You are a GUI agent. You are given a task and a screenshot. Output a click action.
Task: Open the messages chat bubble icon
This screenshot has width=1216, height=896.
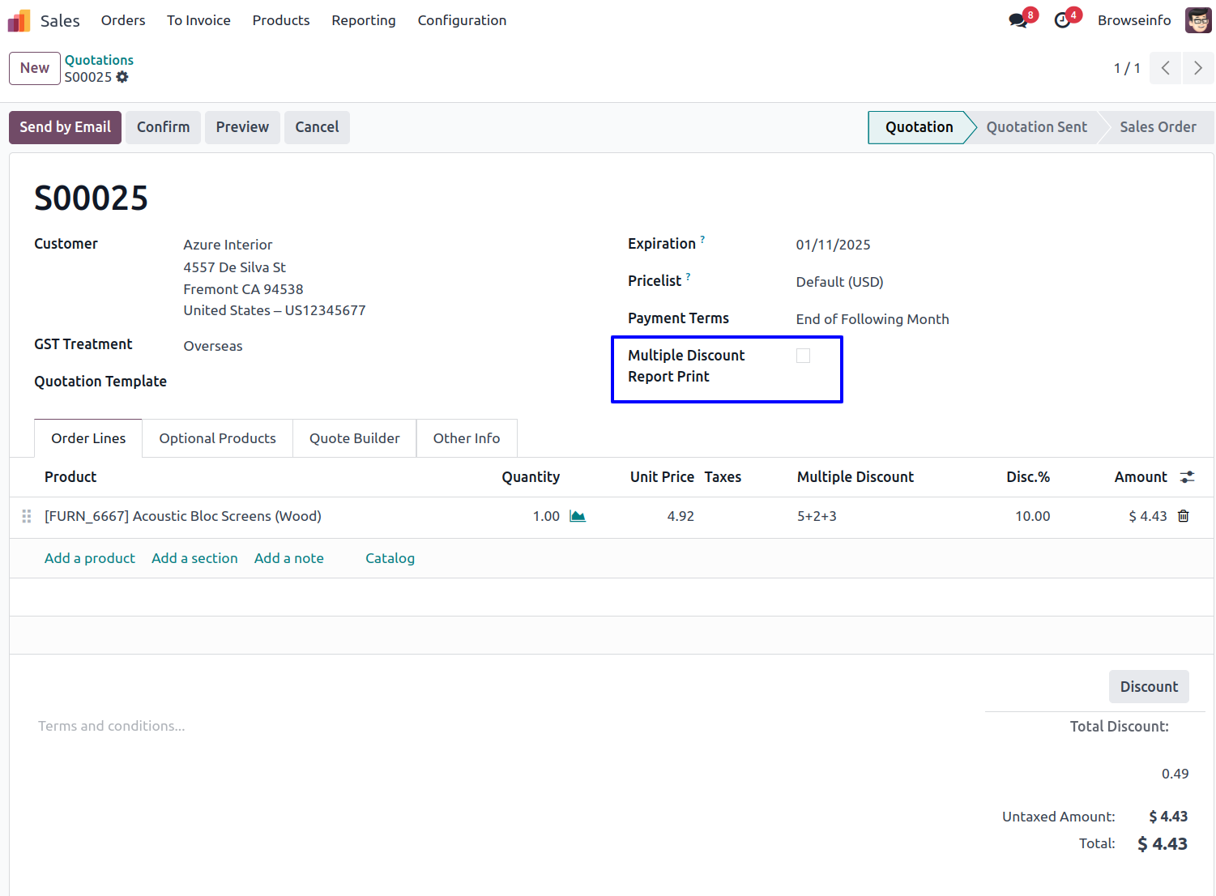click(1018, 20)
